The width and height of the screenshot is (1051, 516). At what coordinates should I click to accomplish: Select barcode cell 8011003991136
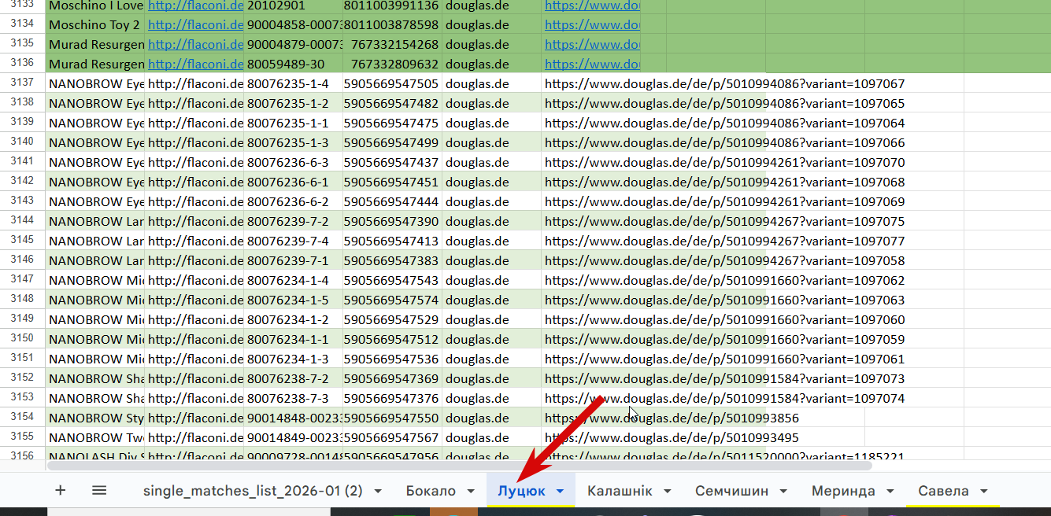coord(393,6)
